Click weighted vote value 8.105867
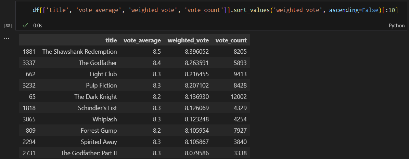This screenshot has height=159, width=409. [197, 142]
